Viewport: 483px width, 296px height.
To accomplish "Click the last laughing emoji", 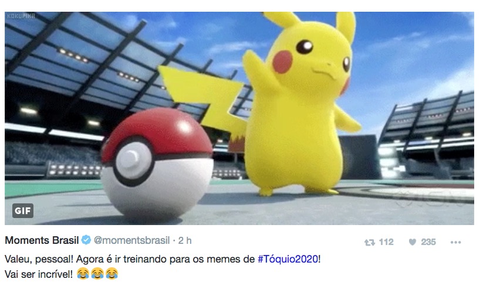I will point(112,273).
